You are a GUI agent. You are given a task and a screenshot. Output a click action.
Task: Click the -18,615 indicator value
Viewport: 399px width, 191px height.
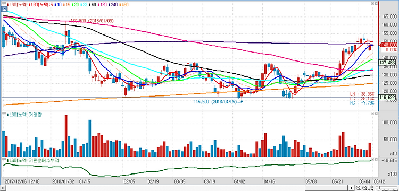pos(389,161)
